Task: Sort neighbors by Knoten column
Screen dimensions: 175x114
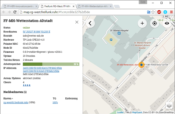Action: point(8,98)
